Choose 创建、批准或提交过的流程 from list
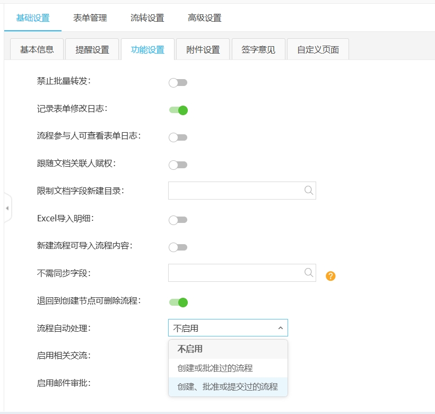The height and width of the screenshot is (414, 435). (228, 387)
